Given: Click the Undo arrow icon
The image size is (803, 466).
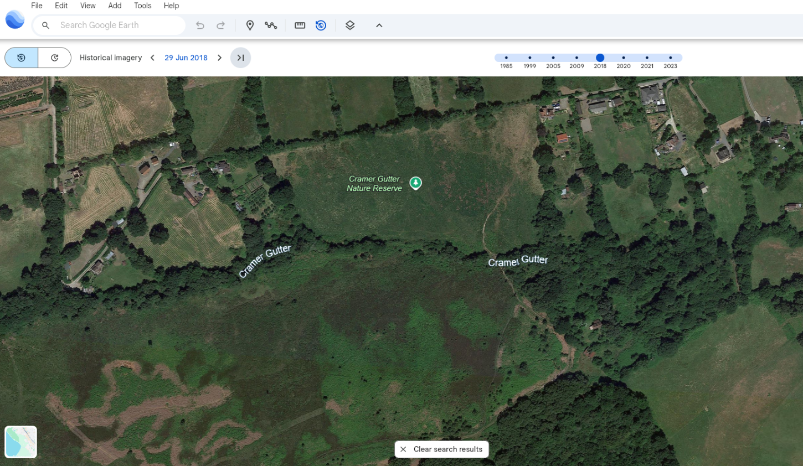Looking at the screenshot, I should 200,25.
